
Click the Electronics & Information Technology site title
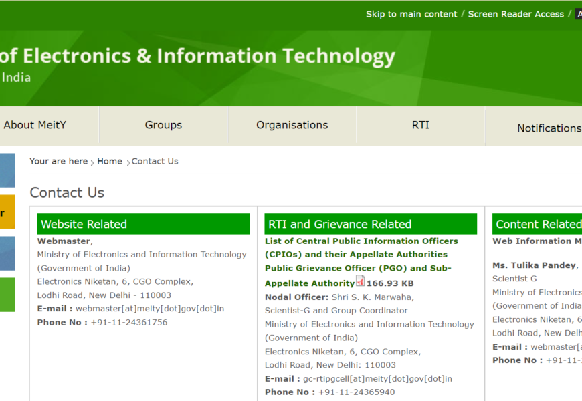[197, 56]
